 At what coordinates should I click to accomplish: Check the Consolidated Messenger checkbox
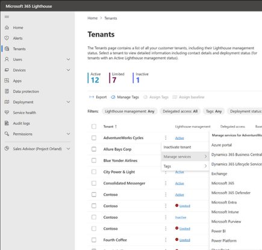pyautogui.click(x=94, y=183)
